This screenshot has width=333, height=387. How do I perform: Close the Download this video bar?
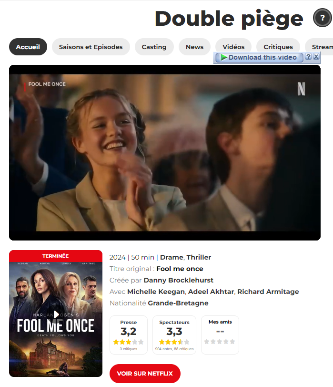pos(316,56)
